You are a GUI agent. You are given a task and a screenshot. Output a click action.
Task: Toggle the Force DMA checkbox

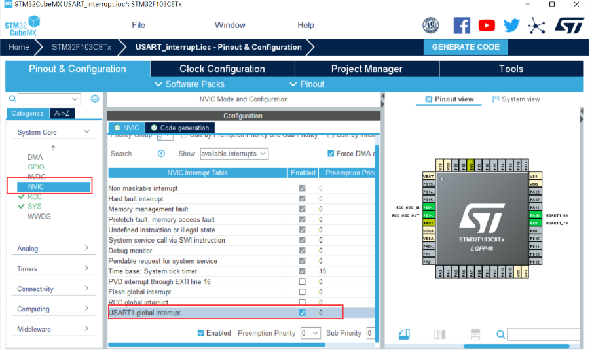pos(331,154)
